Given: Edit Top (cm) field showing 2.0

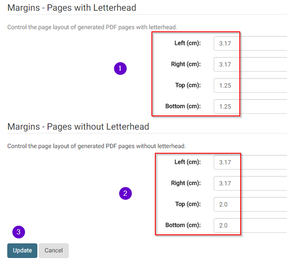Looking at the screenshot, I should [x=250, y=204].
